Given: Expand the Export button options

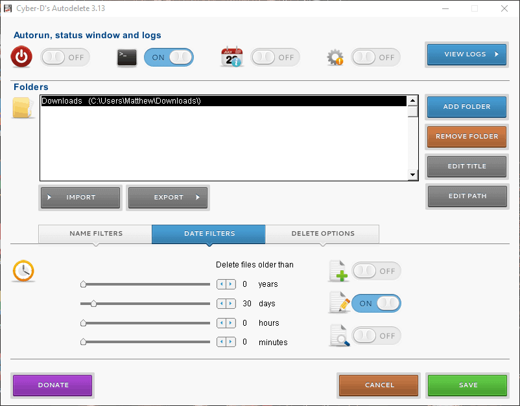Looking at the screenshot, I should 169,197.
